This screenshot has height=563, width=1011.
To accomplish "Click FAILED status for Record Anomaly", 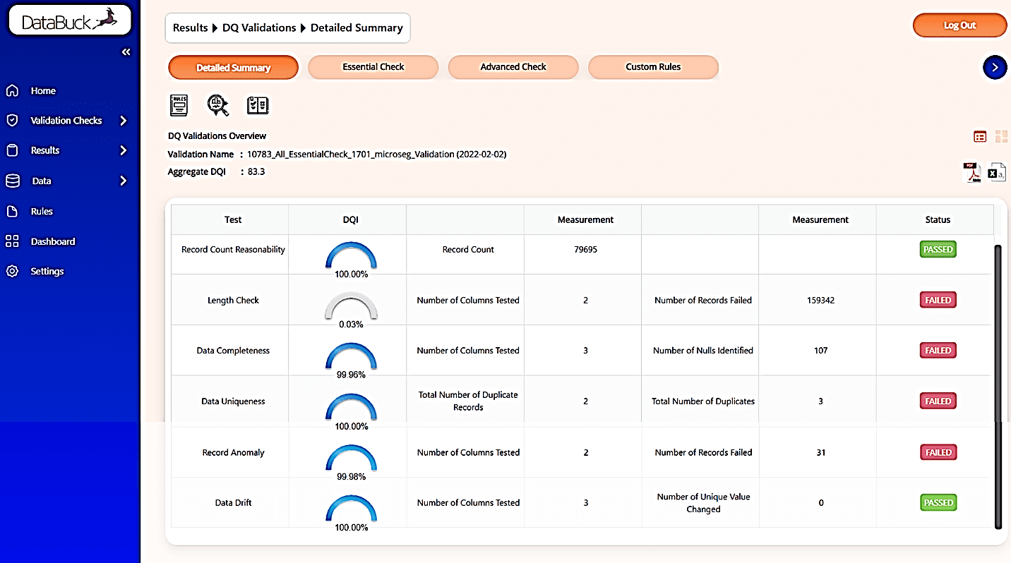I will tap(938, 452).
